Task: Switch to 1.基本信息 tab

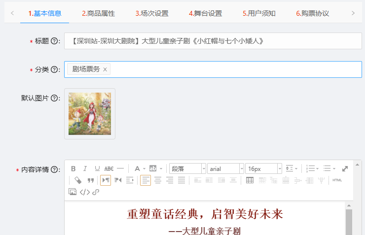Action: coord(45,13)
